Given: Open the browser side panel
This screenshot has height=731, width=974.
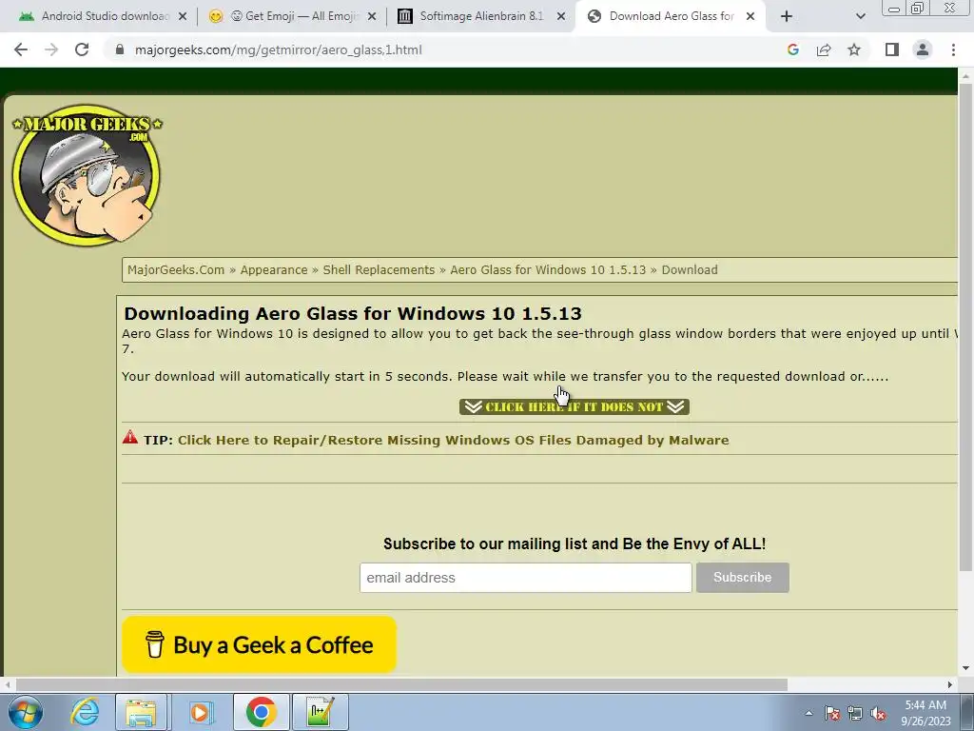Looking at the screenshot, I should 892,49.
